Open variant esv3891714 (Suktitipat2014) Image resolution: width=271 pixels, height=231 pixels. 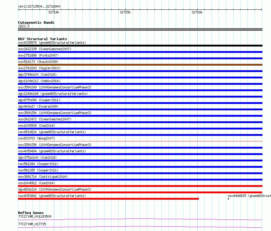click(43, 177)
